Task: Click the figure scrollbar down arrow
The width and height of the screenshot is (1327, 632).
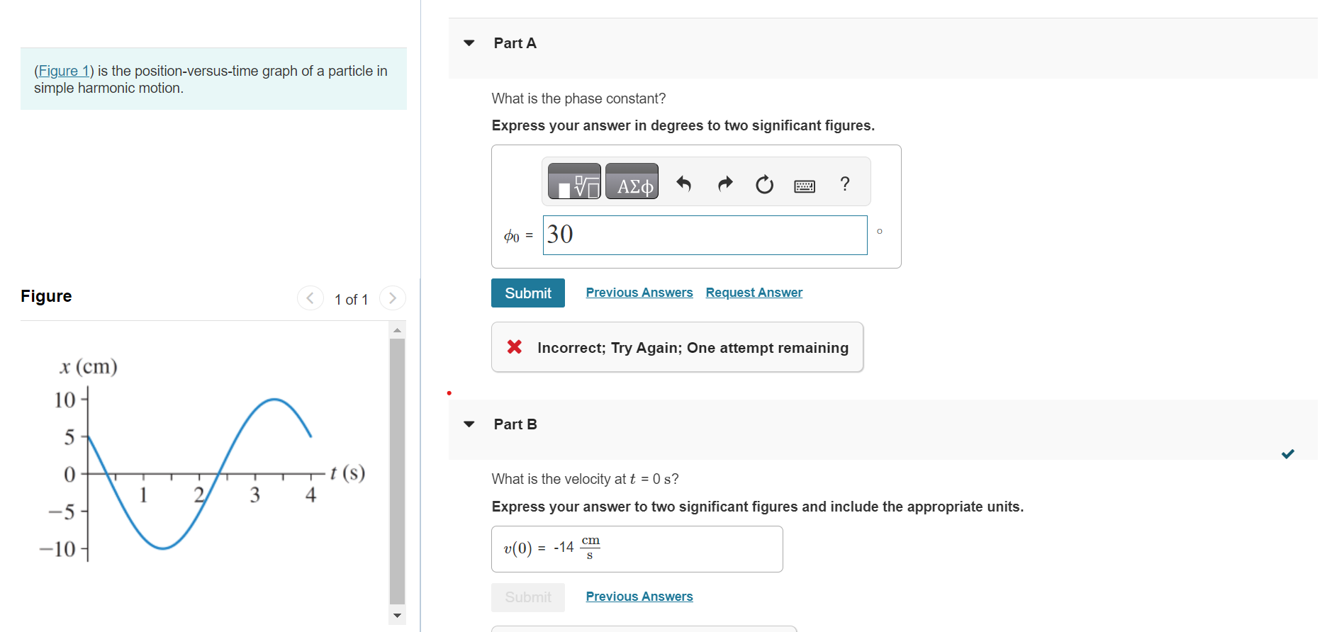Action: pyautogui.click(x=397, y=616)
